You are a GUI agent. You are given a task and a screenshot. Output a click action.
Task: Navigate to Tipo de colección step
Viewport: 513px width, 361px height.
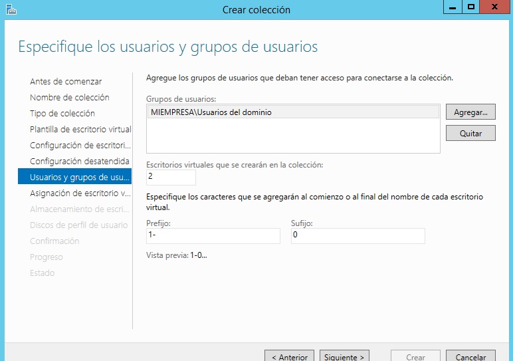click(62, 114)
